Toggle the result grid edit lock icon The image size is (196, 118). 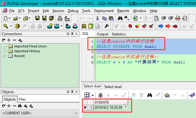tap(100, 95)
